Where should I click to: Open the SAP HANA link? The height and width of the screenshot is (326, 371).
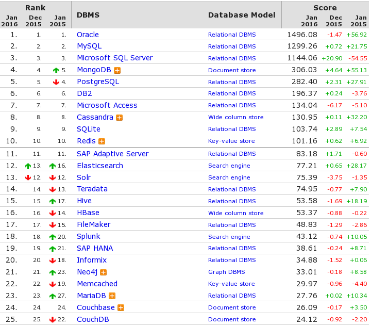coord(95,248)
